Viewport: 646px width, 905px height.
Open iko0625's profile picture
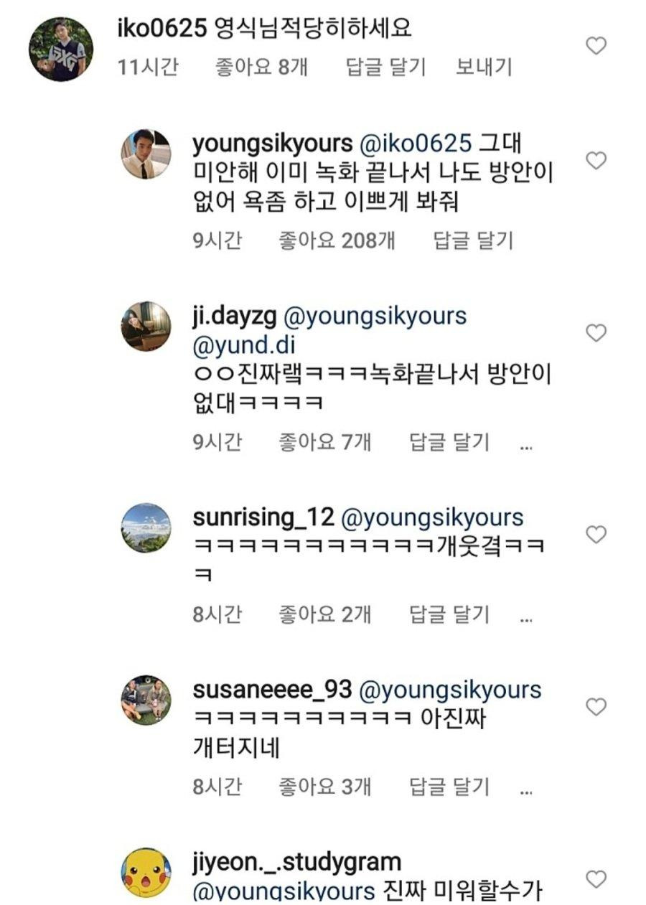point(60,50)
